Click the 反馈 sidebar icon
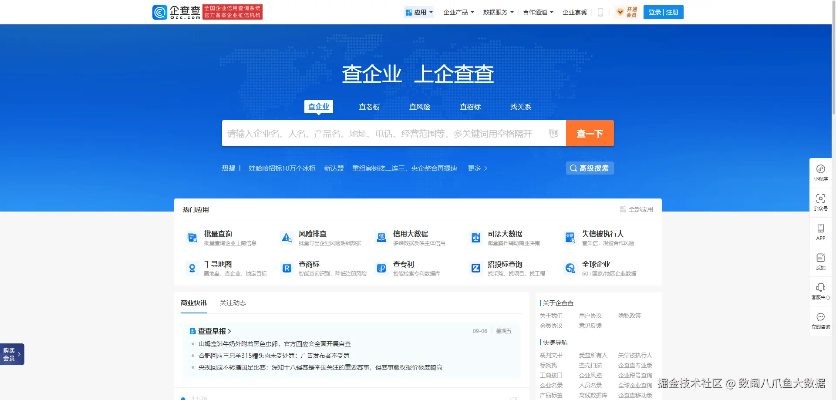Image resolution: width=836 pixels, height=400 pixels. pyautogui.click(x=821, y=258)
